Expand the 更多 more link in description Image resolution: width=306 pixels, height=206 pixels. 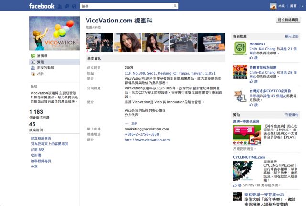(134, 123)
